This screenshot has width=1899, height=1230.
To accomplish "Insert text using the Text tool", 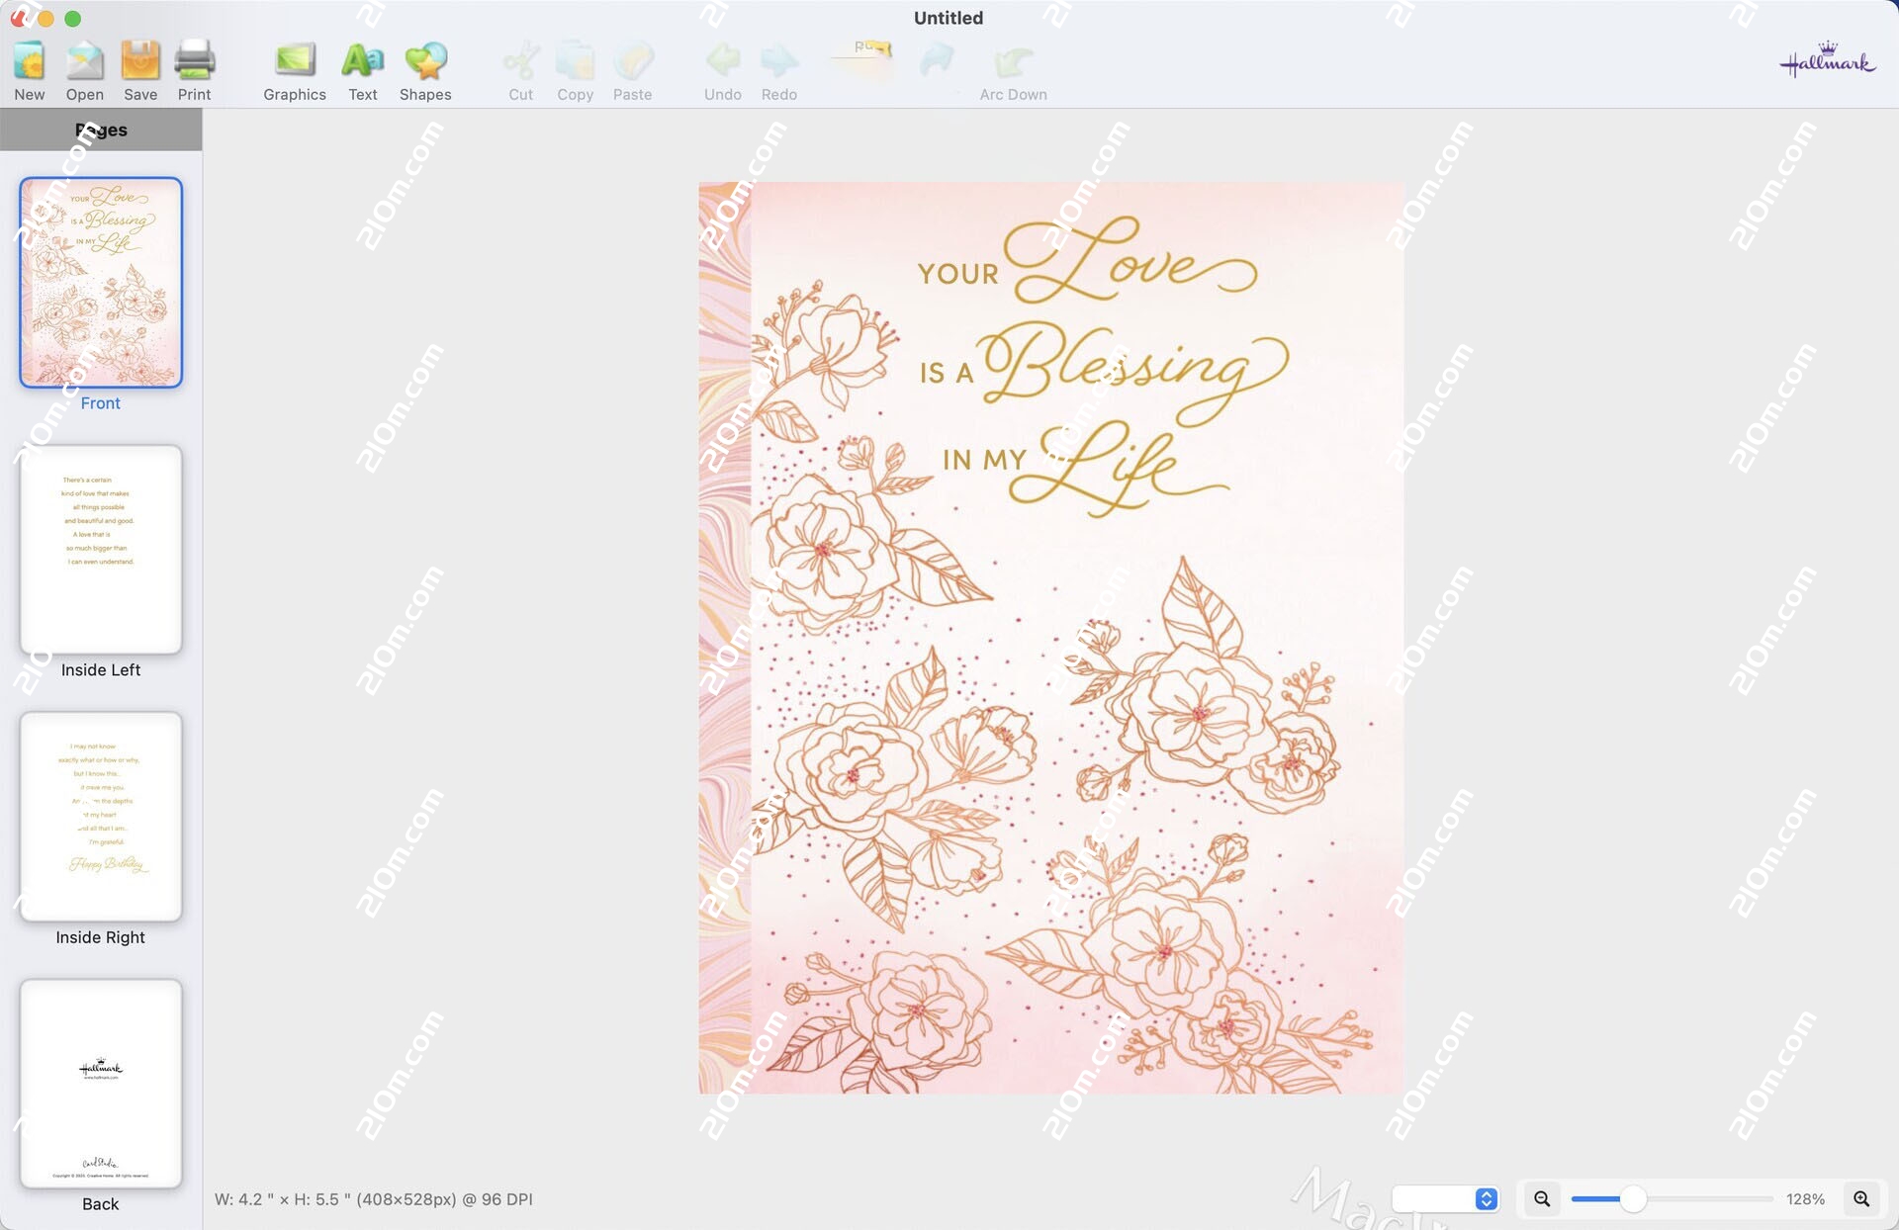I will pos(362,67).
